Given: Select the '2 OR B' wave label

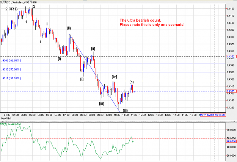Looking at the screenshot, I should (x=11, y=9).
